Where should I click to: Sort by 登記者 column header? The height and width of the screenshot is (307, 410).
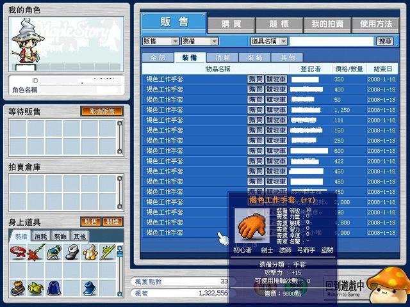pos(310,69)
